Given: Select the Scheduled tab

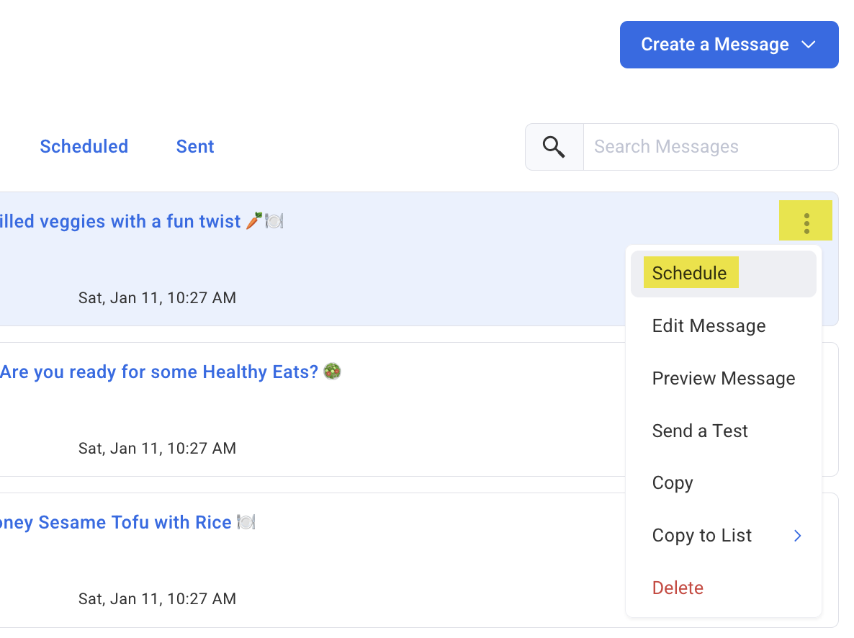Looking at the screenshot, I should tap(84, 146).
